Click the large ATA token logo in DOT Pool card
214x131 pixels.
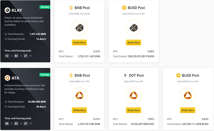[x=134, y=95]
